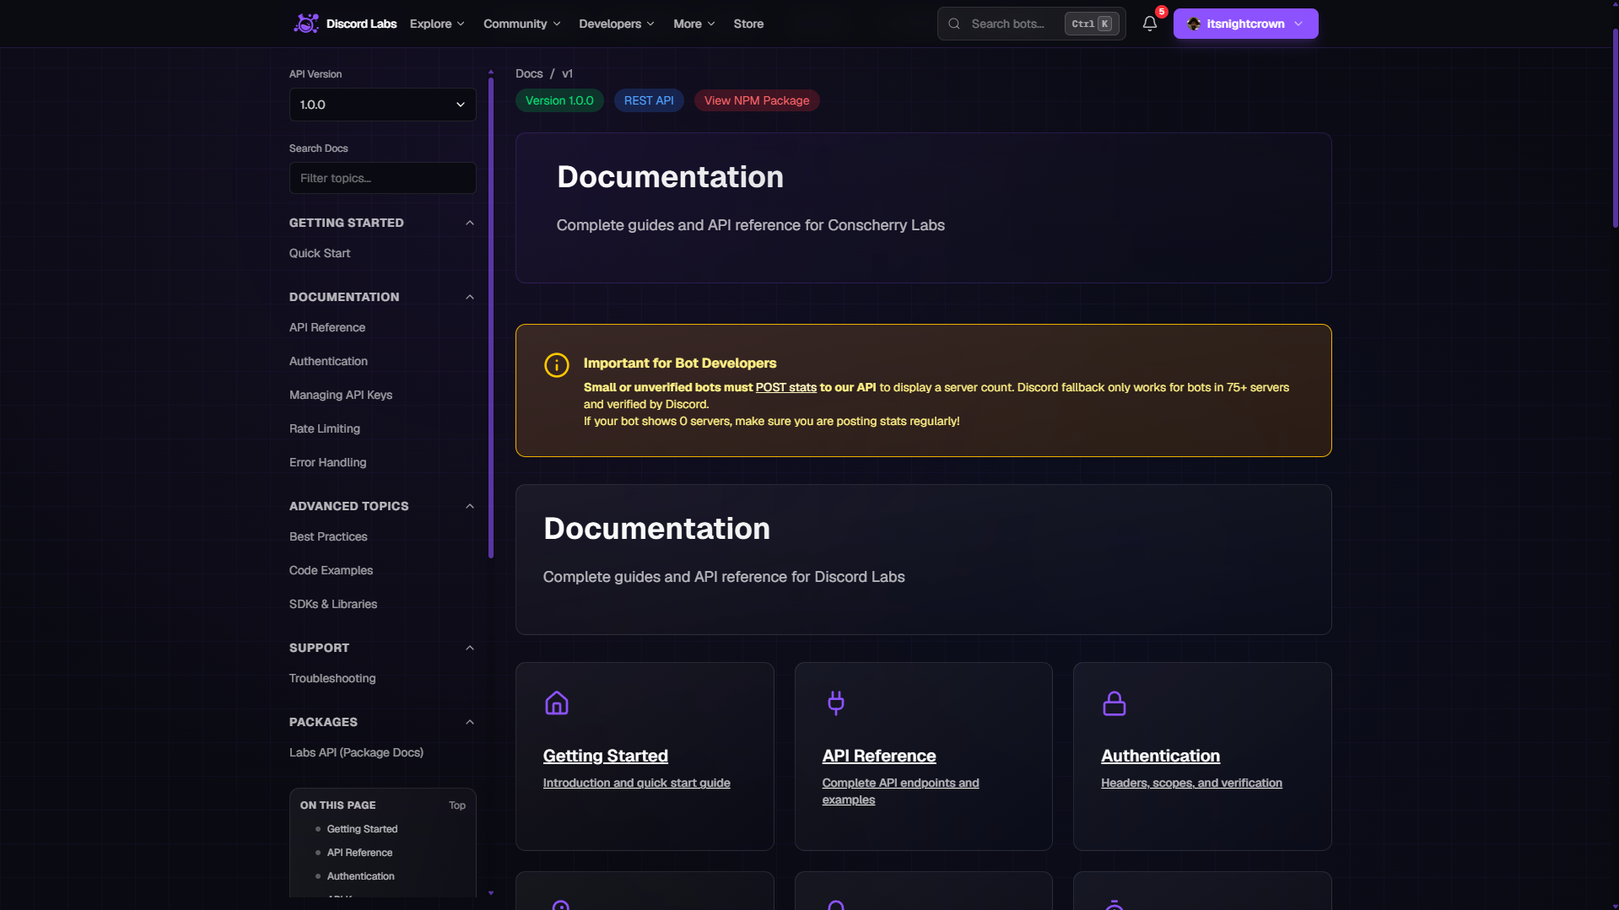Open Rate Limiting in sidebar
The image size is (1619, 910).
pos(325,428)
